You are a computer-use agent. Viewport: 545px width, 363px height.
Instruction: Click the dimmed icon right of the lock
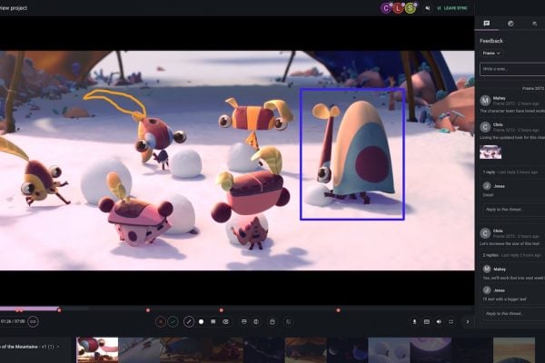pyautogui.click(x=288, y=321)
